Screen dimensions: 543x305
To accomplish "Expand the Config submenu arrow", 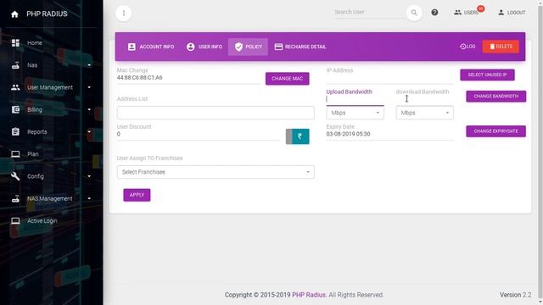I will [89, 176].
